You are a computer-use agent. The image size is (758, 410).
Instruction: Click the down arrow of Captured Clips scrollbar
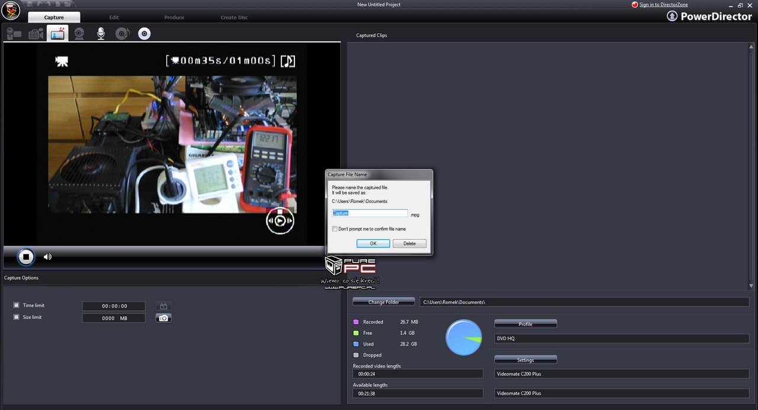(x=751, y=286)
